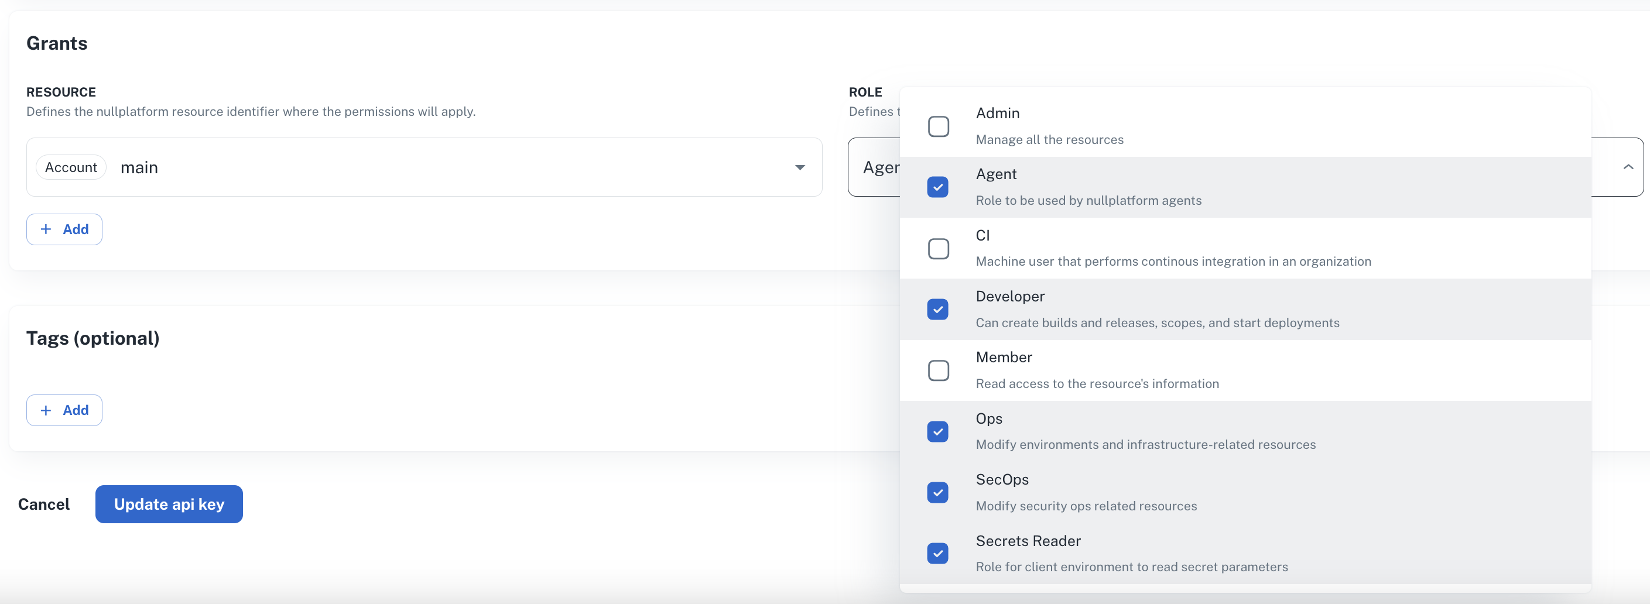Click Add under Tags section

64,410
